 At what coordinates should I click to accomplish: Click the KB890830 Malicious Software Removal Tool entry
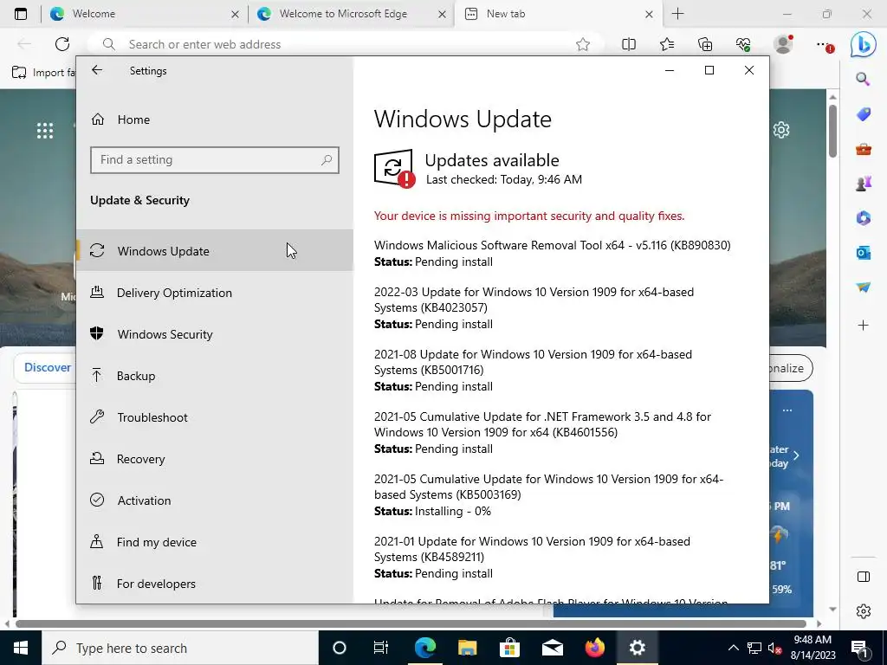552,254
